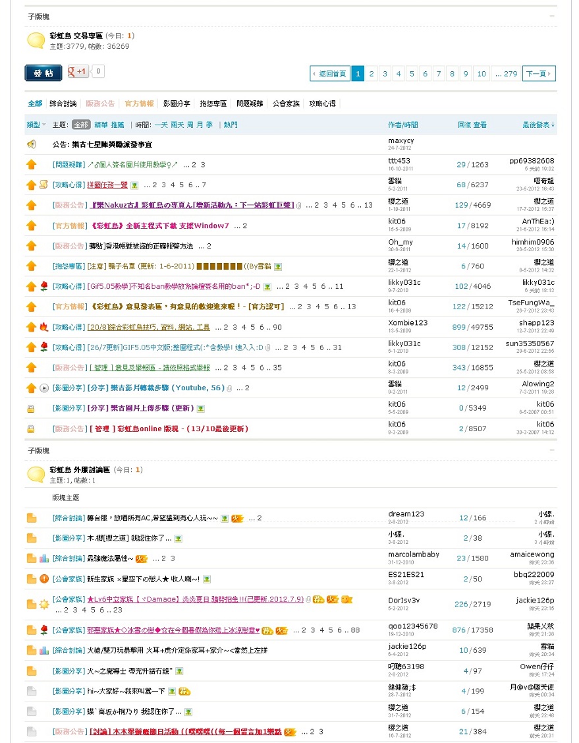Click the scroll icon beside 拼圖任務一覽
Screen dimensions: 579x743
point(43,185)
